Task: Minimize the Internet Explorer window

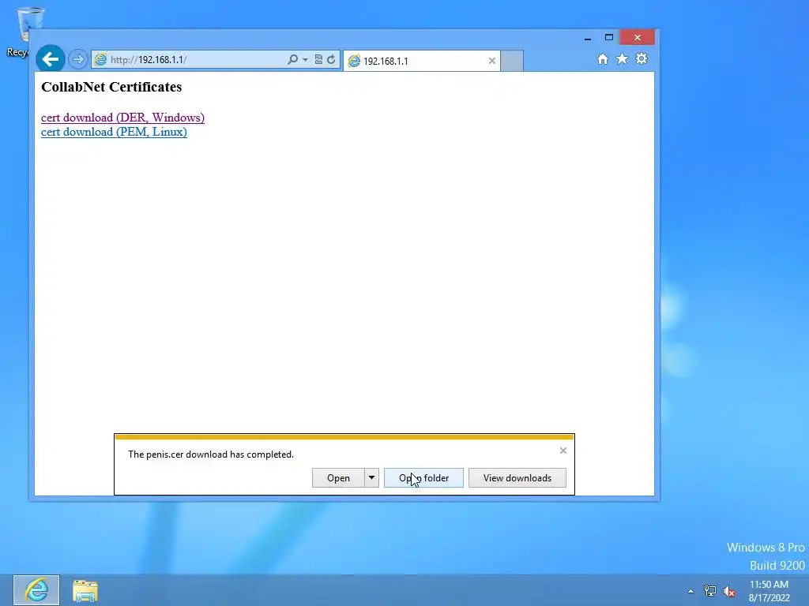Action: click(588, 38)
